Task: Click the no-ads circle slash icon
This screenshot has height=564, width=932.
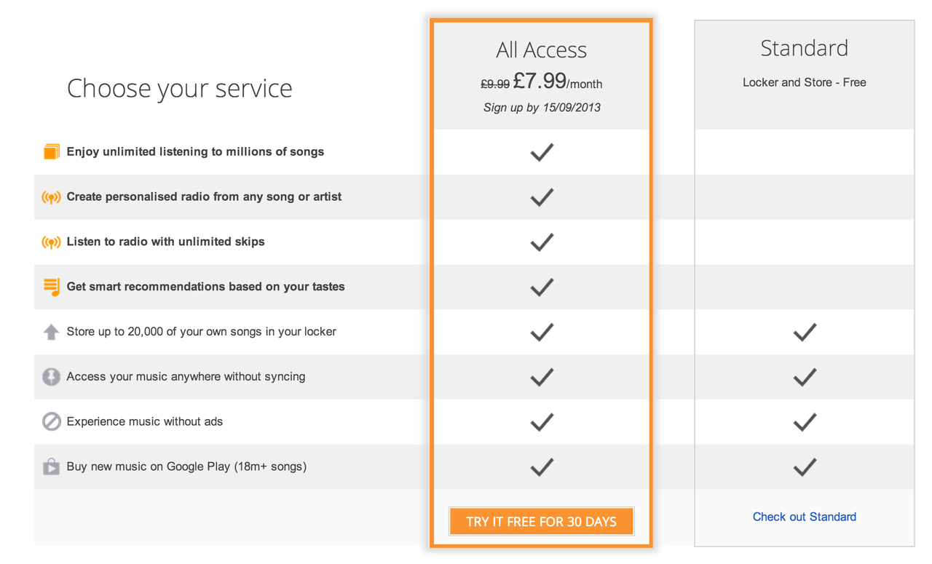Action: pos(51,422)
